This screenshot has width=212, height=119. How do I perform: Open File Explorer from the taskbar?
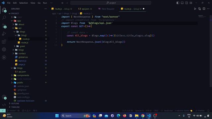[x=136, y=116]
